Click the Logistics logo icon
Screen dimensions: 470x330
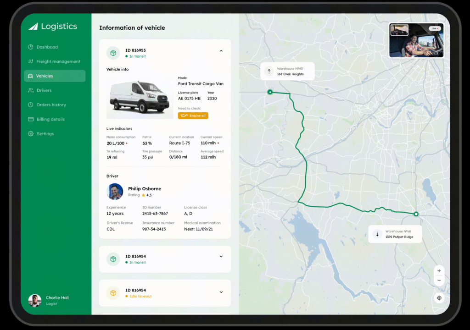point(33,27)
